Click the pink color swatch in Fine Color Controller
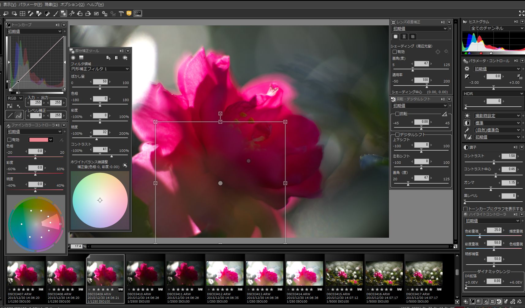 tap(39, 140)
